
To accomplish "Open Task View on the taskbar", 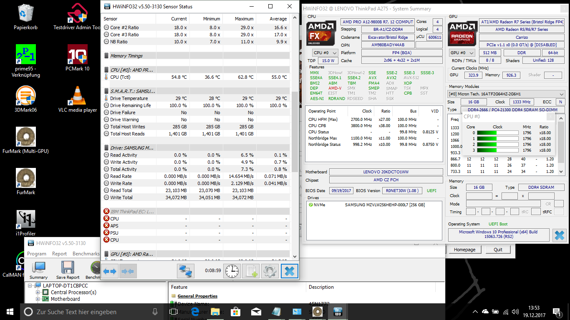I will 174,312.
